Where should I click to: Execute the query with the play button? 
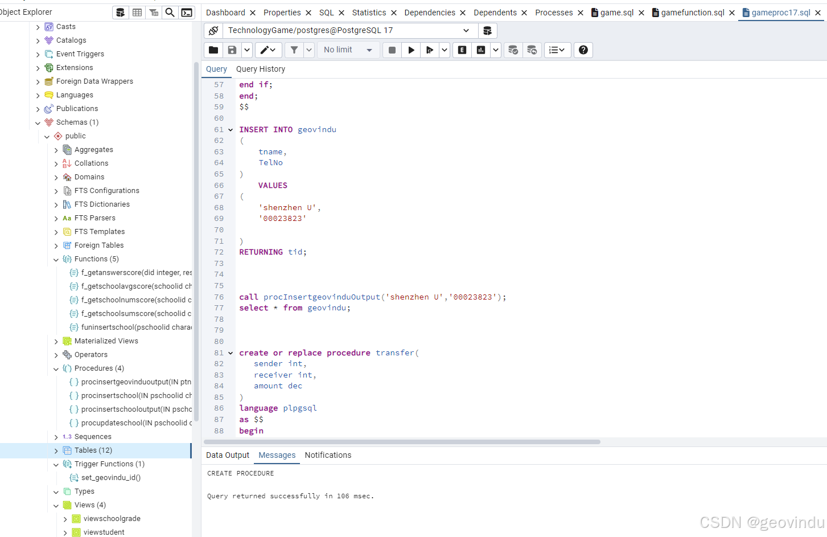(411, 50)
